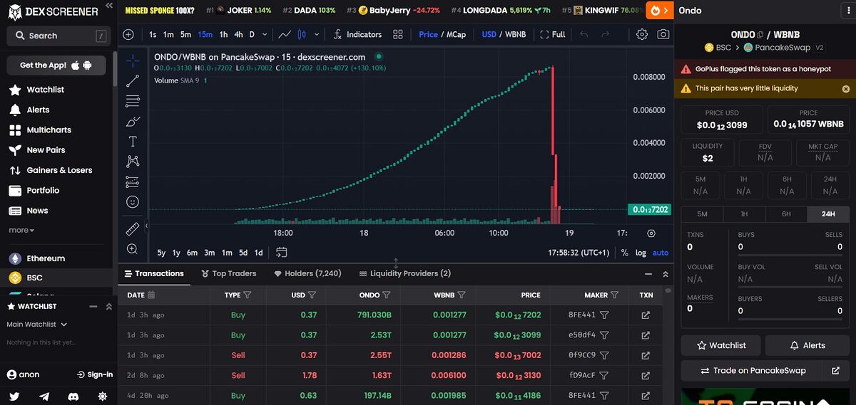This screenshot has width=856, height=405.
Task: Take a chart snapshot with camera icon
Action: 663,34
